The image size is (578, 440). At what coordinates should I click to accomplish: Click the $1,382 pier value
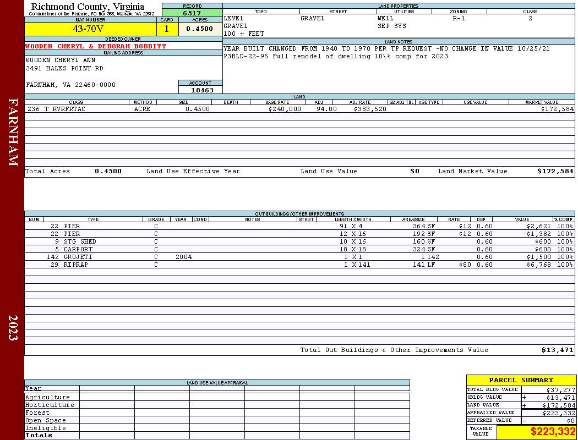click(x=538, y=234)
